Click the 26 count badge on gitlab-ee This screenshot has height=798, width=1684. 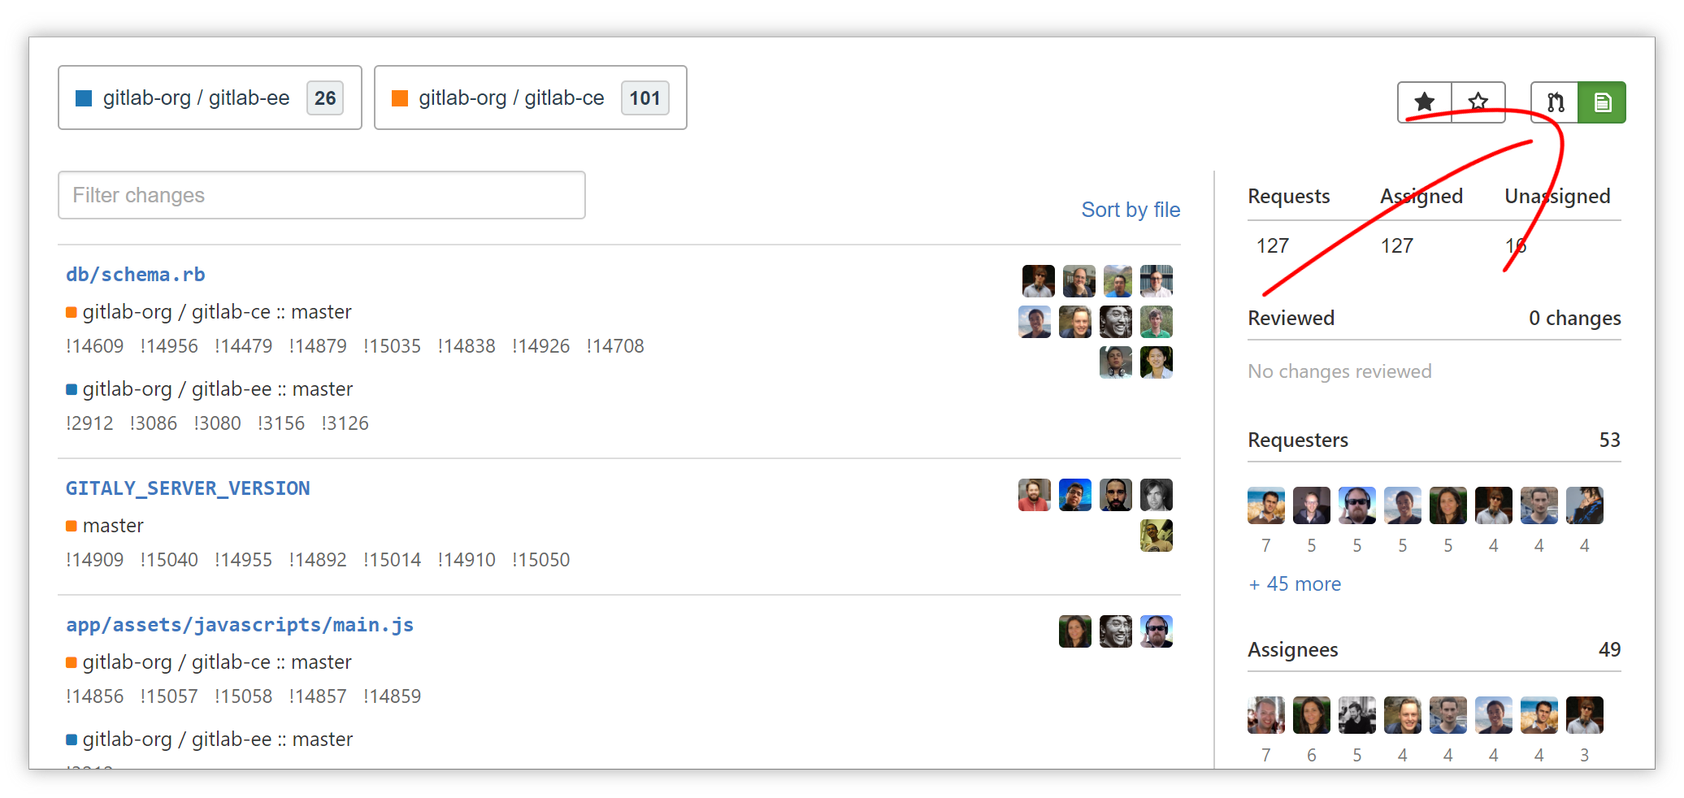click(325, 98)
